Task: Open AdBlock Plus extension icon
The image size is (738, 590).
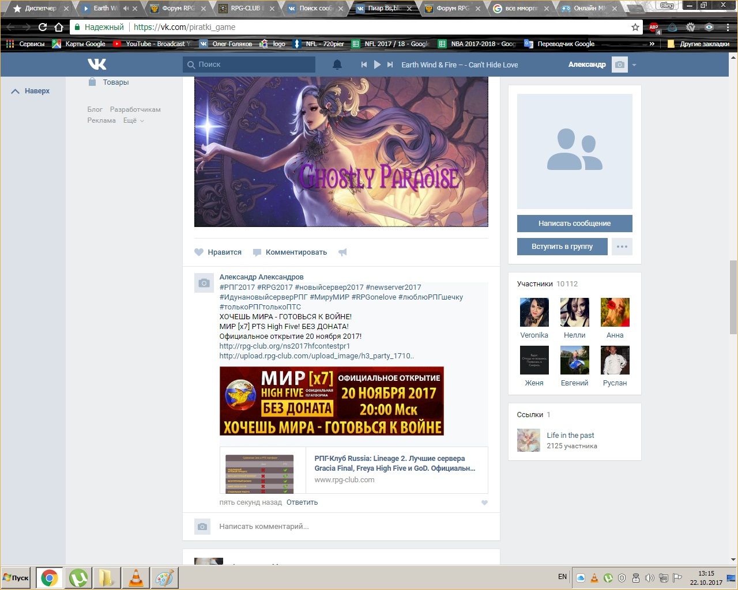Action: [x=654, y=27]
